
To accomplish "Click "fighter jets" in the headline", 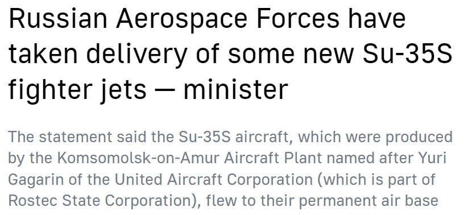I will 77,90.
